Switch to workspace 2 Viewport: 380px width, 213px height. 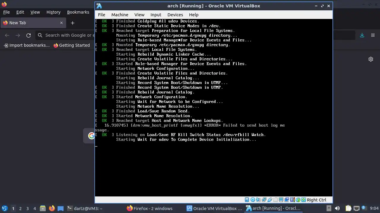click(x=20, y=208)
